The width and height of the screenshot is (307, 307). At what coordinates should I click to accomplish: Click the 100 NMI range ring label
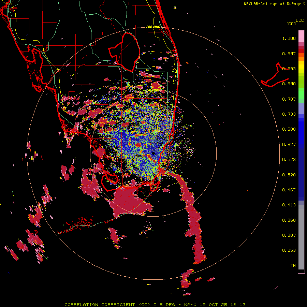point(153,27)
